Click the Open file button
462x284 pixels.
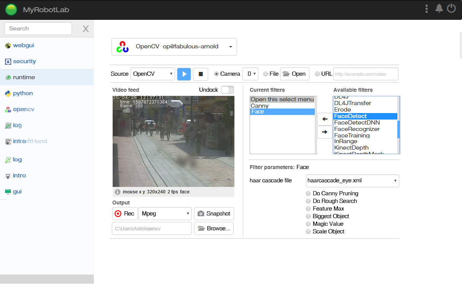[295, 74]
